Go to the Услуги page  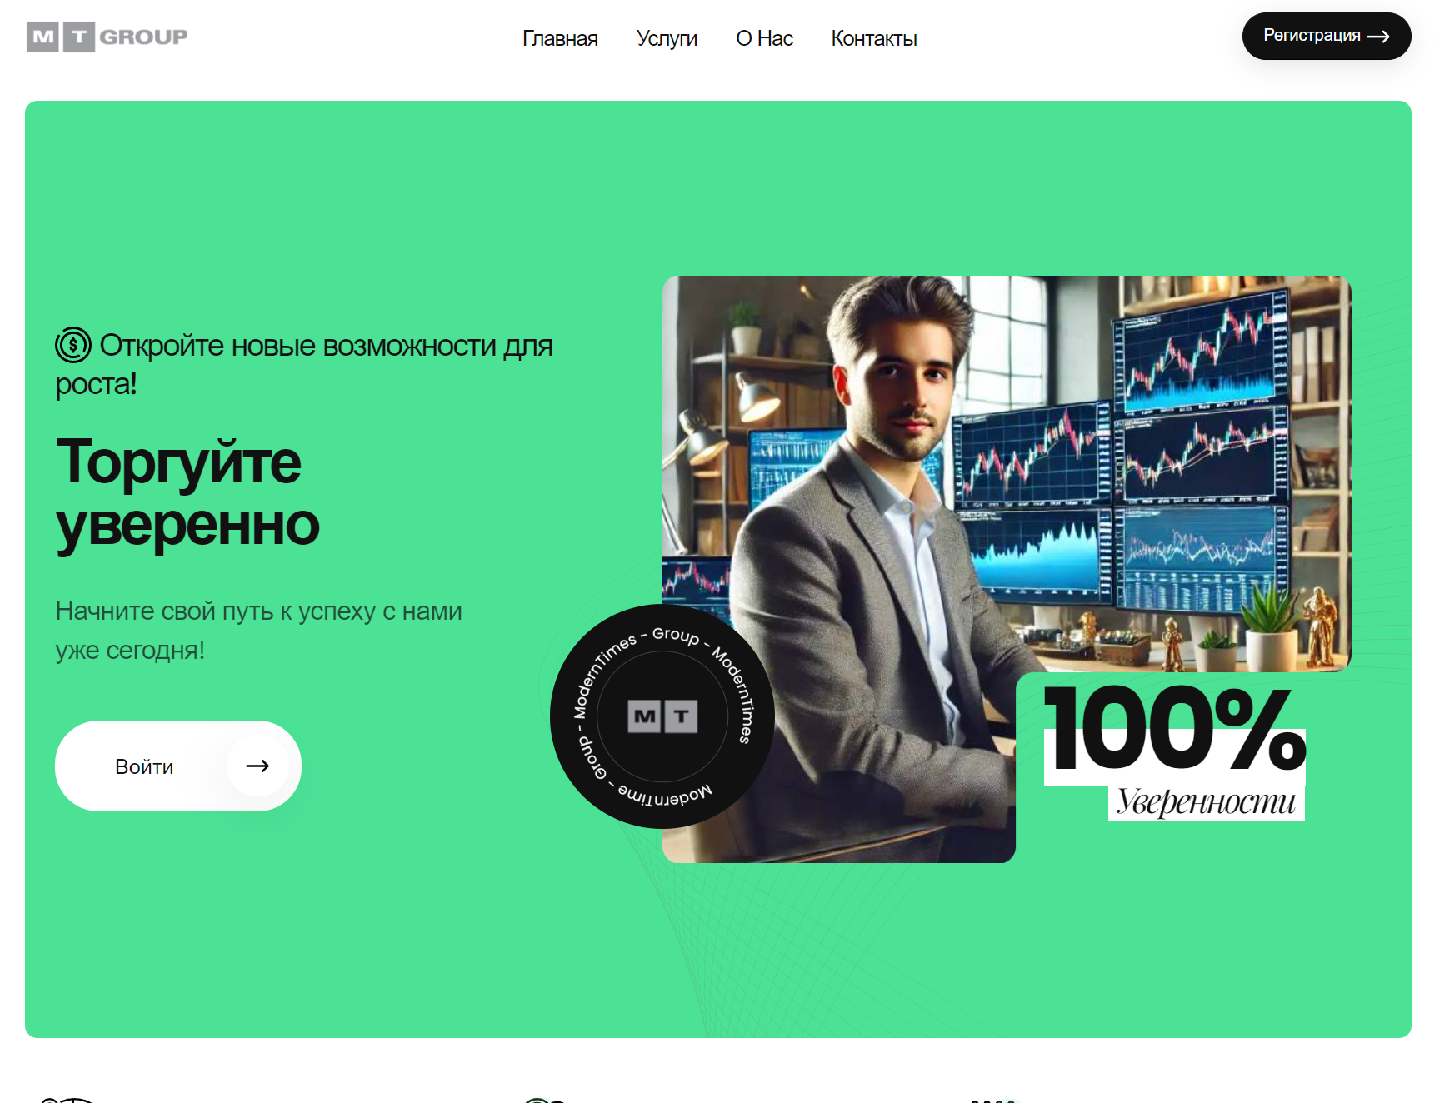coord(667,38)
